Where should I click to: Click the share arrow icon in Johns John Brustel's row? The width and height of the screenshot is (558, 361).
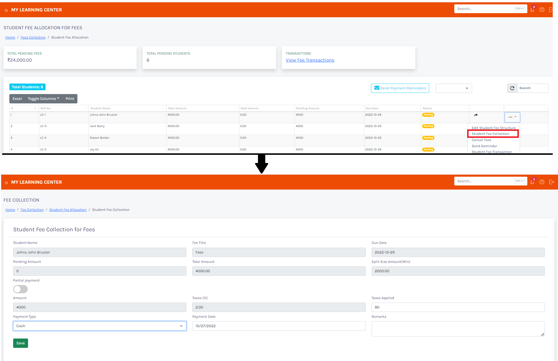(476, 115)
